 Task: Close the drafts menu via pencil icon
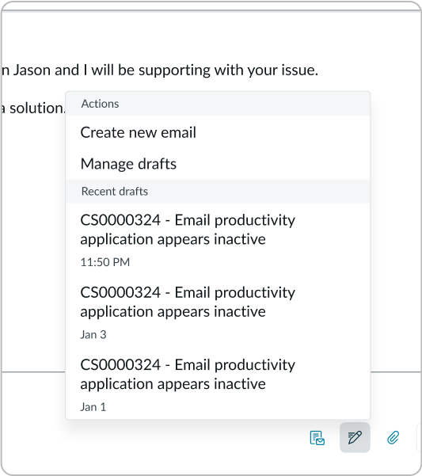click(355, 437)
